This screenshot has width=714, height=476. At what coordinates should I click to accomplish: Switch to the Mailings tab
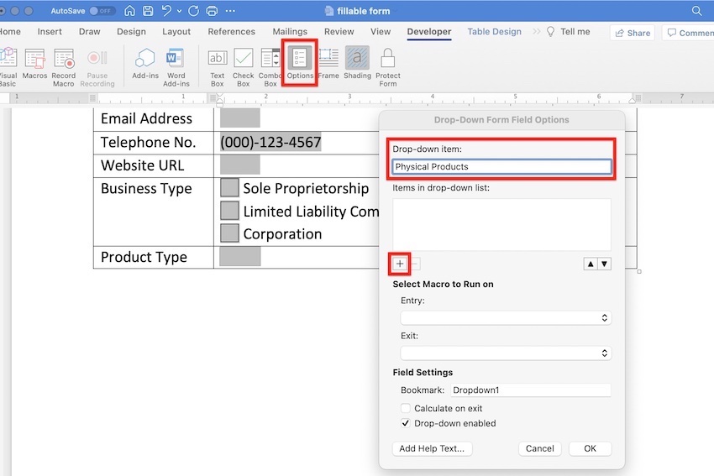coord(290,32)
